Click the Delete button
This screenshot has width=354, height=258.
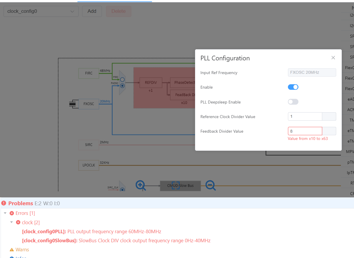pos(118,11)
